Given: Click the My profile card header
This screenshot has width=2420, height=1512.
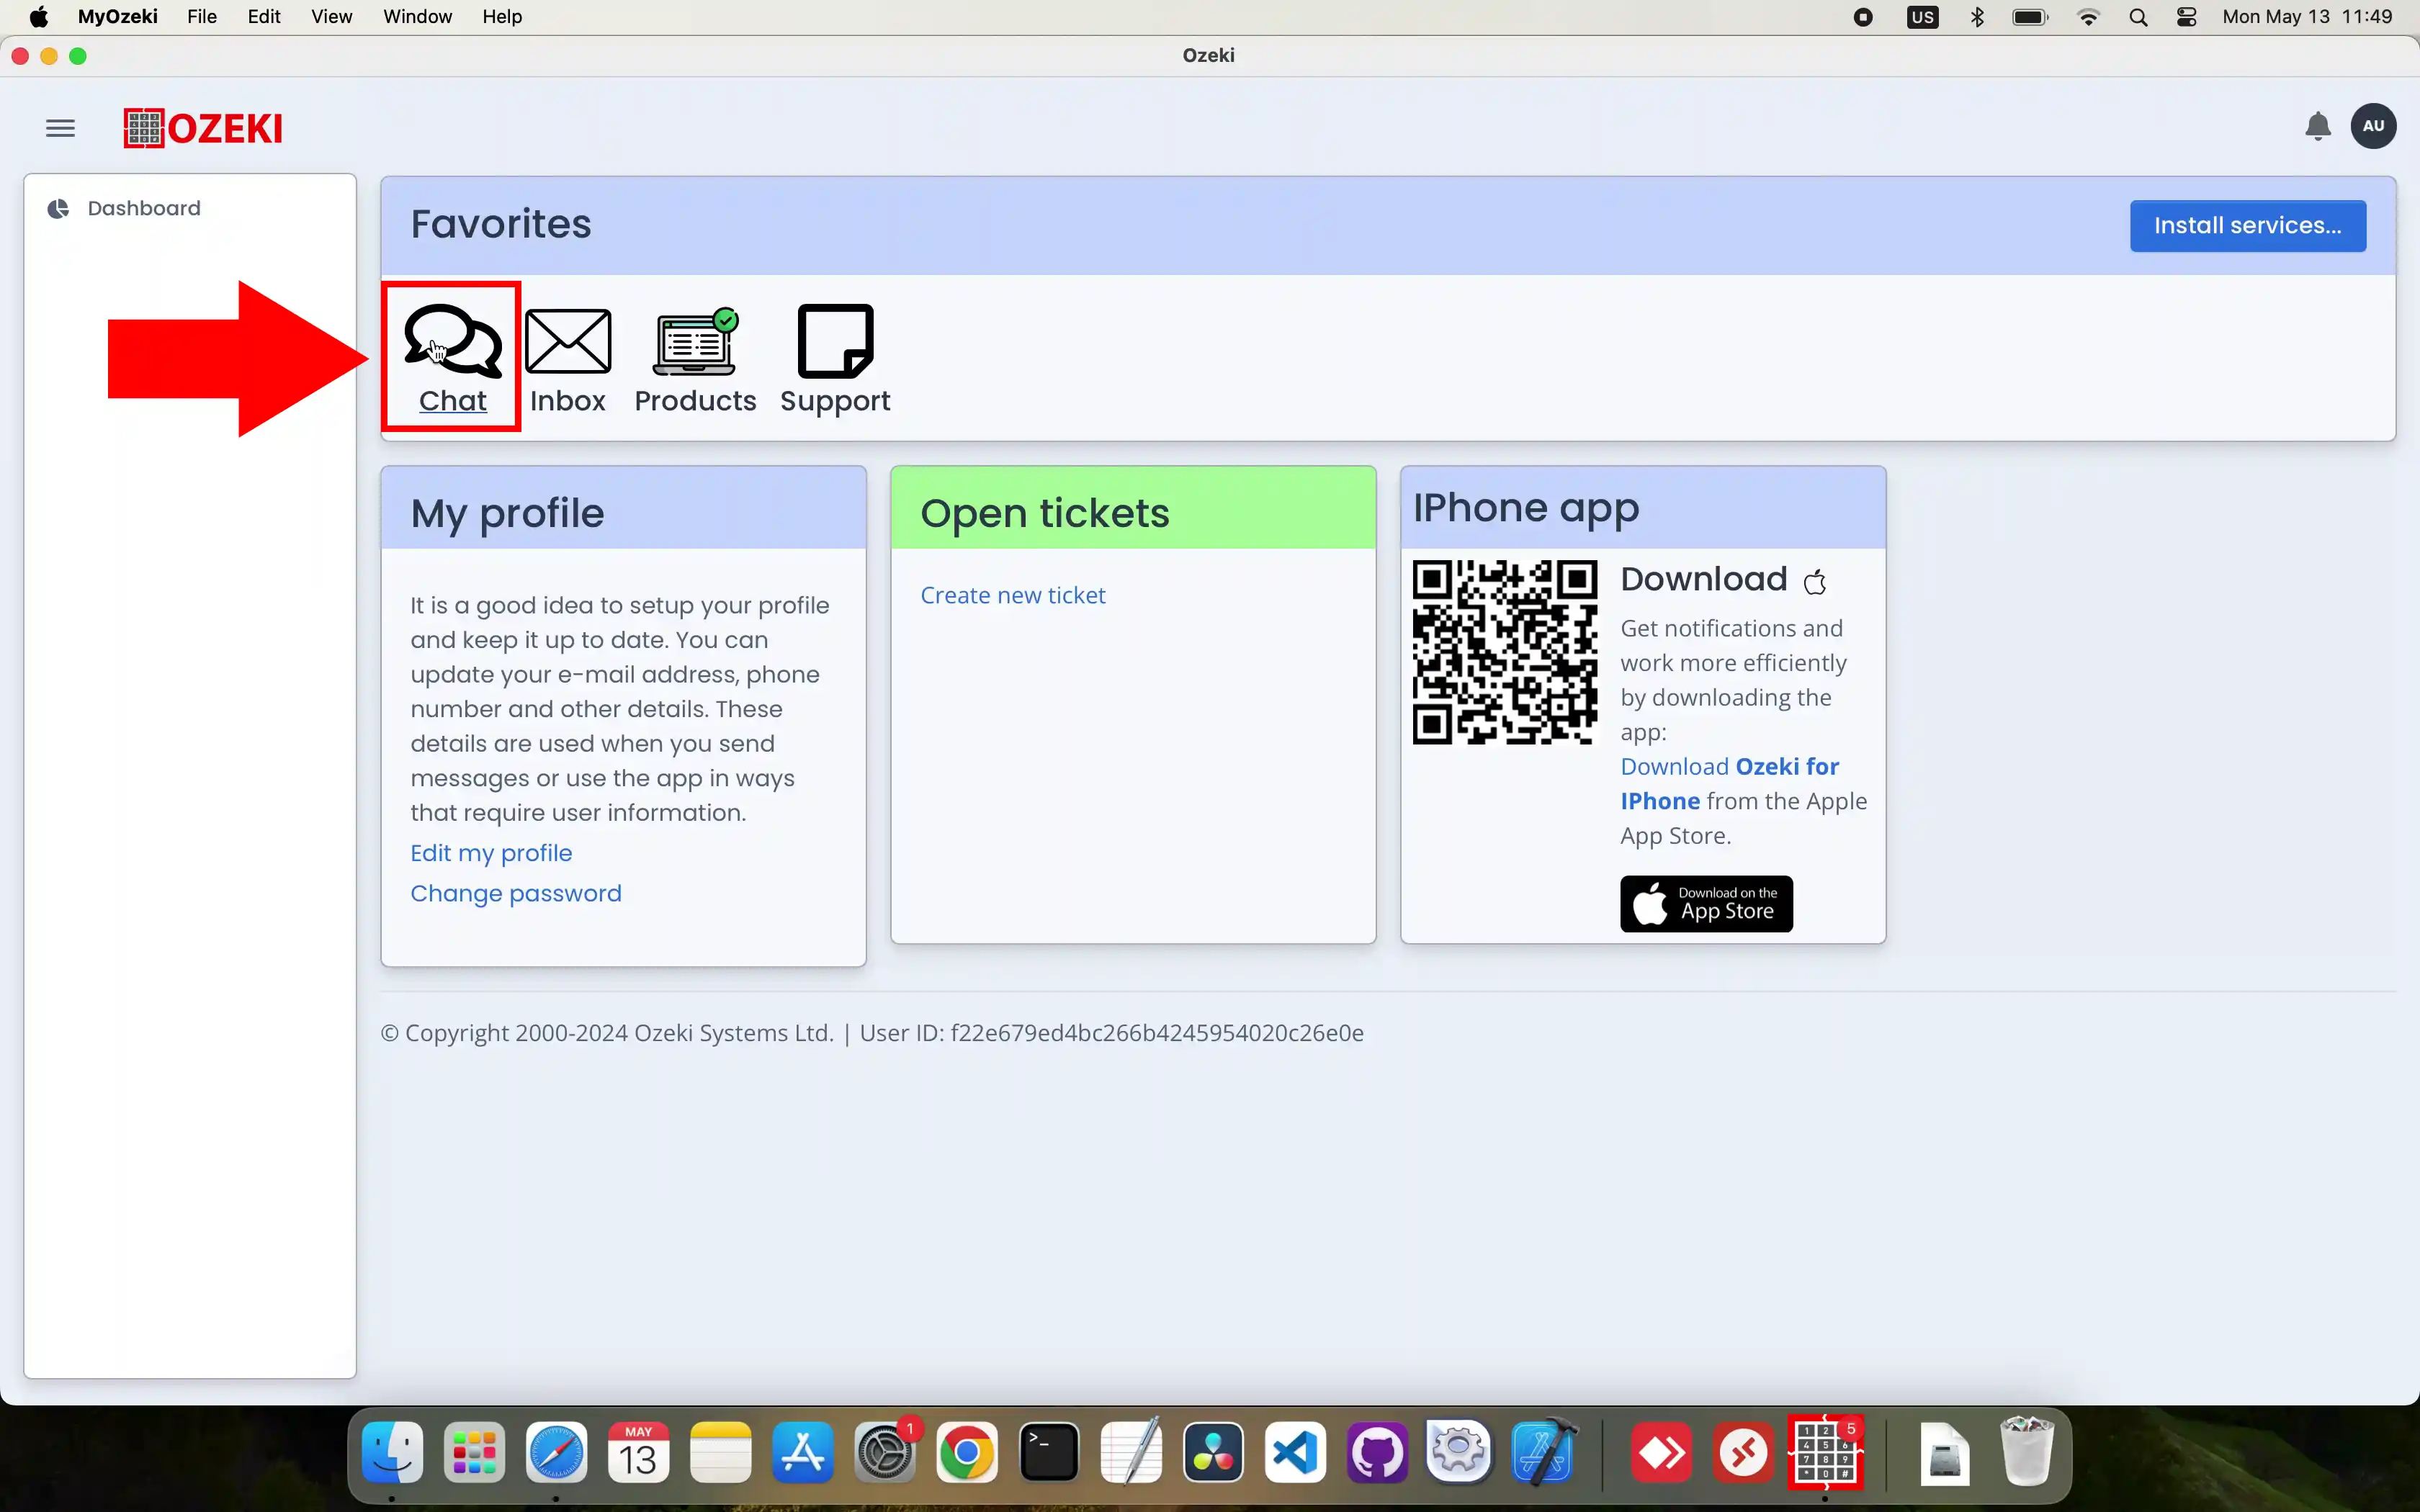Looking at the screenshot, I should 623,508.
